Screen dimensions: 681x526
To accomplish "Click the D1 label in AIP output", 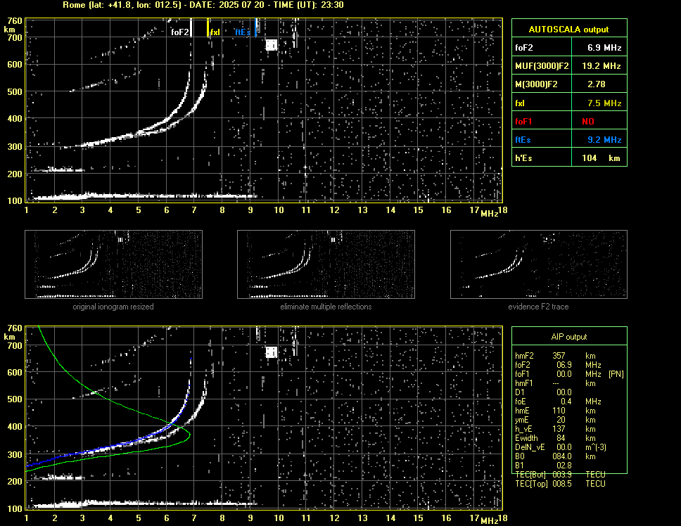I will (x=519, y=392).
